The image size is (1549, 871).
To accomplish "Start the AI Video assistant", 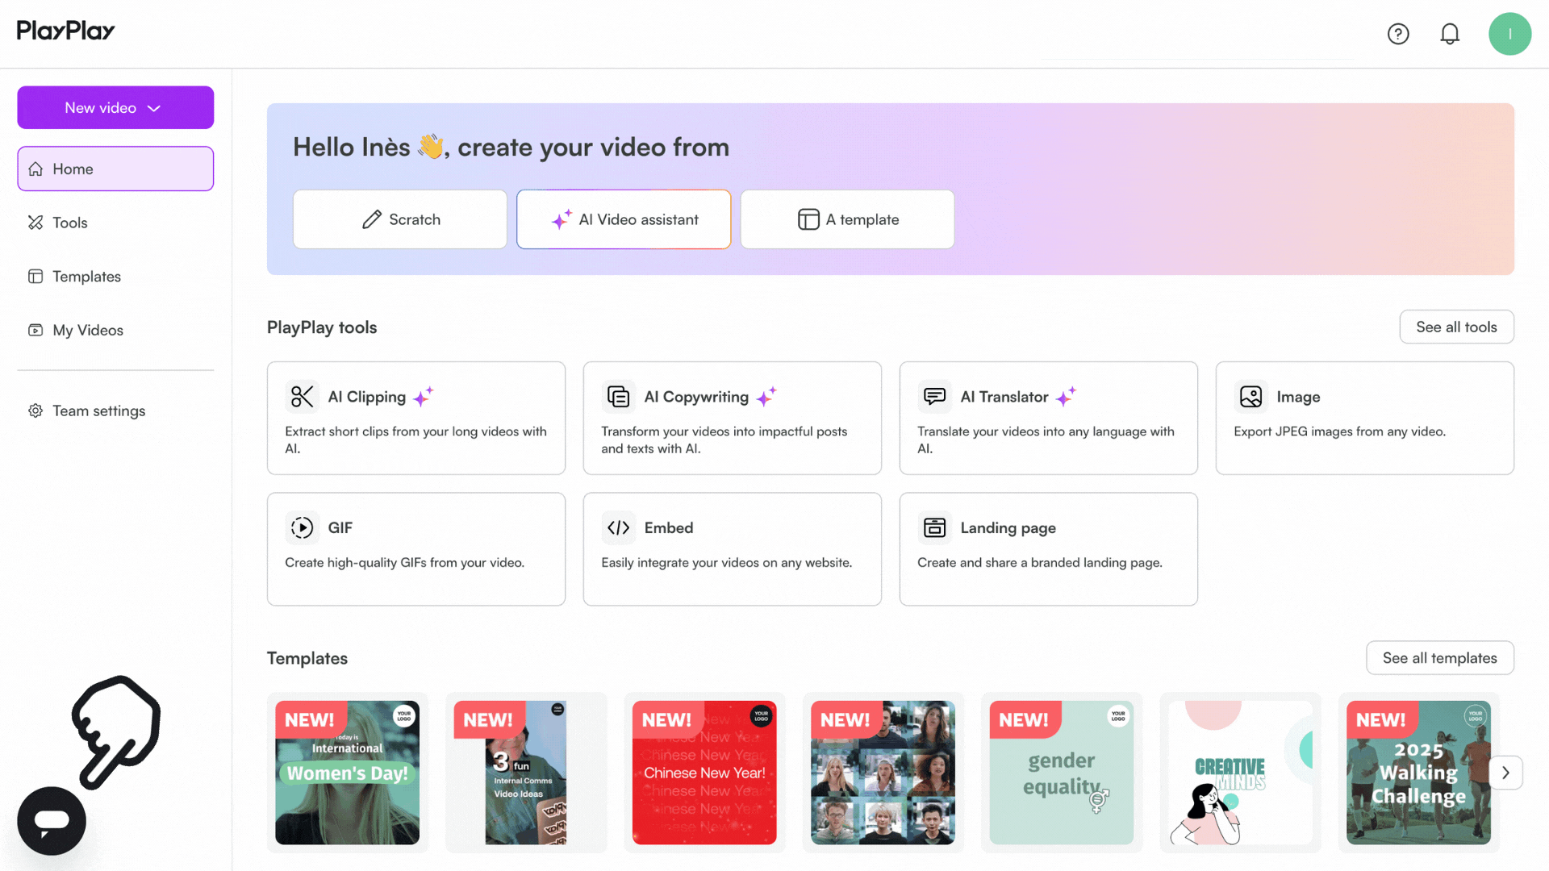I will 624,219.
